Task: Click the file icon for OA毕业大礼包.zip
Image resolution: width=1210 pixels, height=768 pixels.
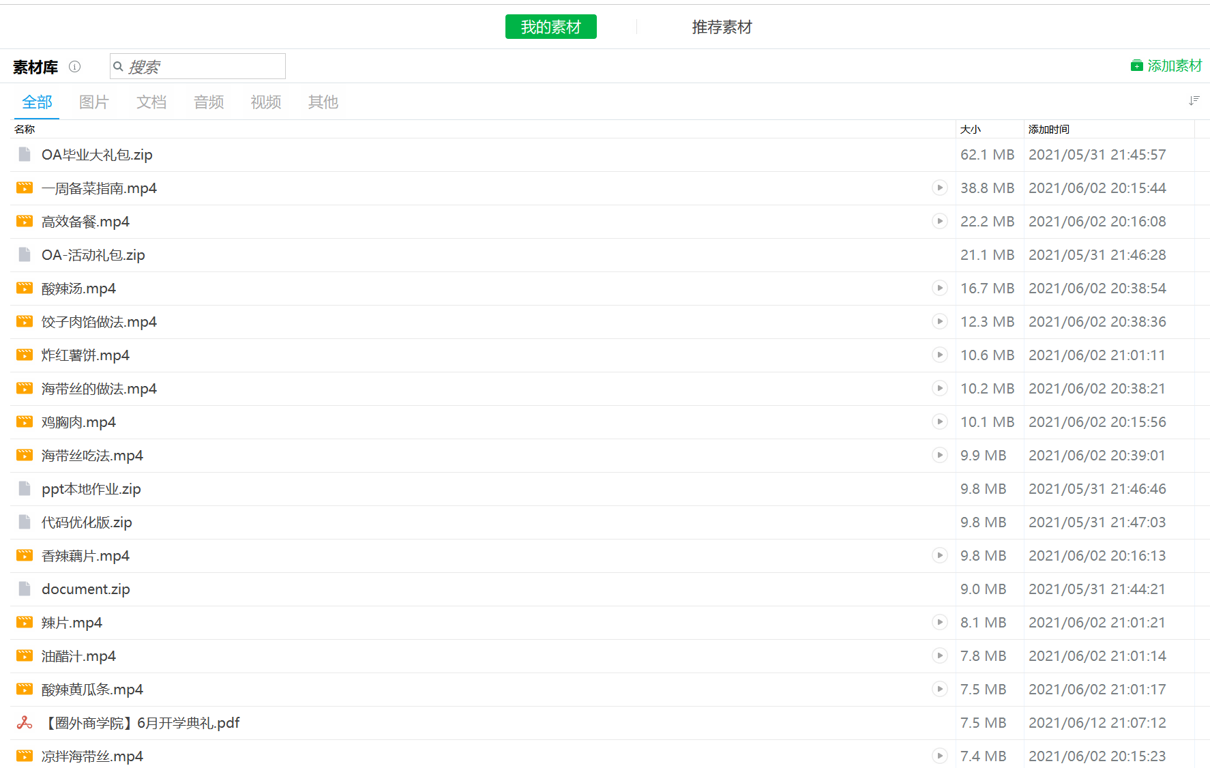Action: point(25,155)
